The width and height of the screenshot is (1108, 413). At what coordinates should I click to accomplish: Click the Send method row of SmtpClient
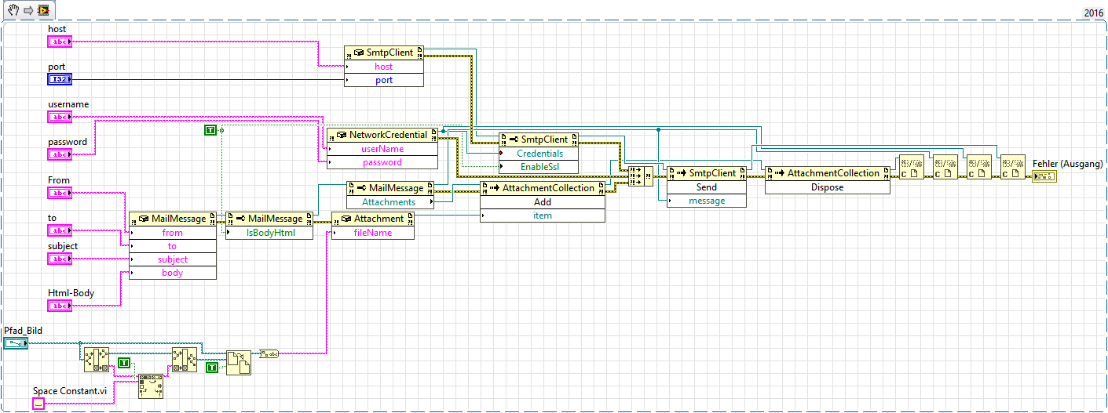pyautogui.click(x=707, y=187)
